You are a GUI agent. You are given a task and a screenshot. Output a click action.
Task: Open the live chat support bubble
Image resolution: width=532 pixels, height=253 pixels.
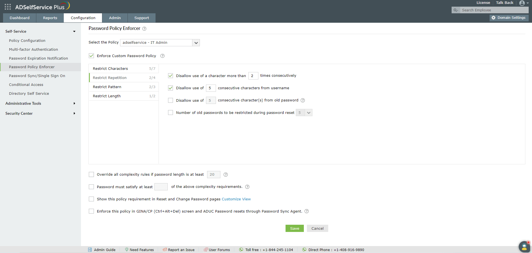(524, 246)
